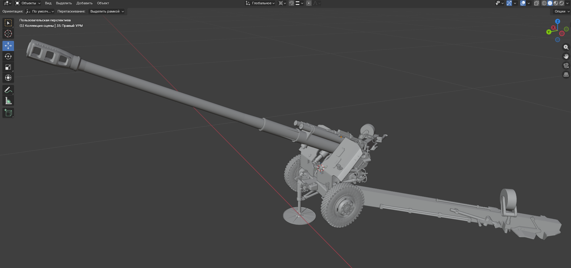This screenshot has width=571, height=268.
Task: Select the Scale tool
Action: pyautogui.click(x=8, y=67)
